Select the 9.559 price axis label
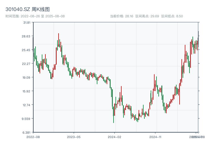Image resolution: width=220 pixels, height=165 pixels. 27,119
